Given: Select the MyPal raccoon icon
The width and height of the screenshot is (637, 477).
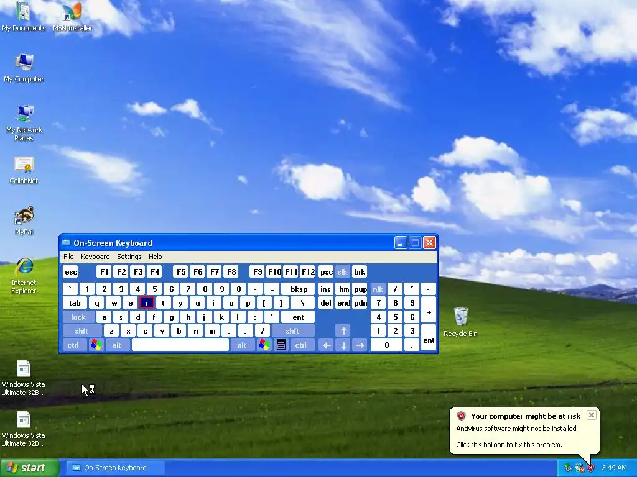Looking at the screenshot, I should 24,220.
